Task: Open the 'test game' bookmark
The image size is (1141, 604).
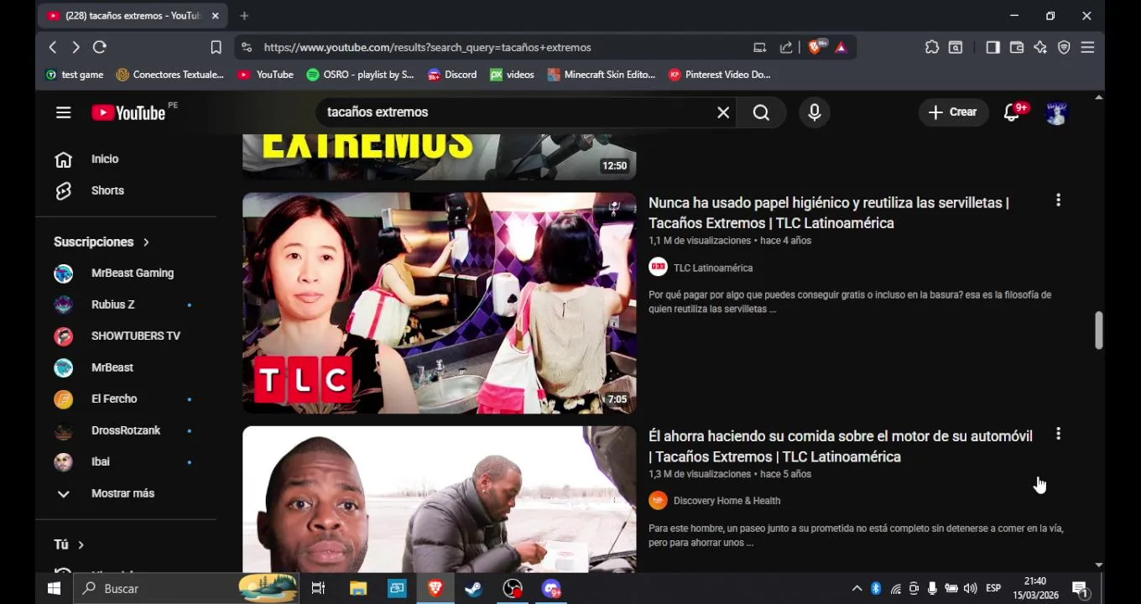Action: coord(75,75)
